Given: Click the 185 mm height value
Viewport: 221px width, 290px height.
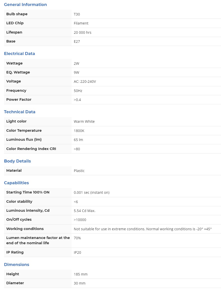Looking at the screenshot, I should [81, 274].
